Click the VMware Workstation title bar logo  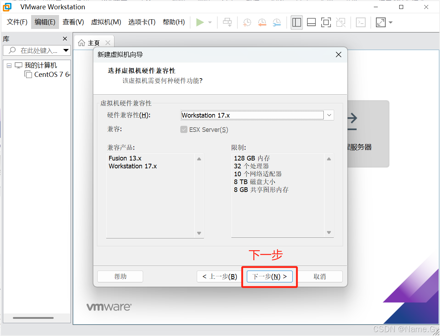(7, 7)
